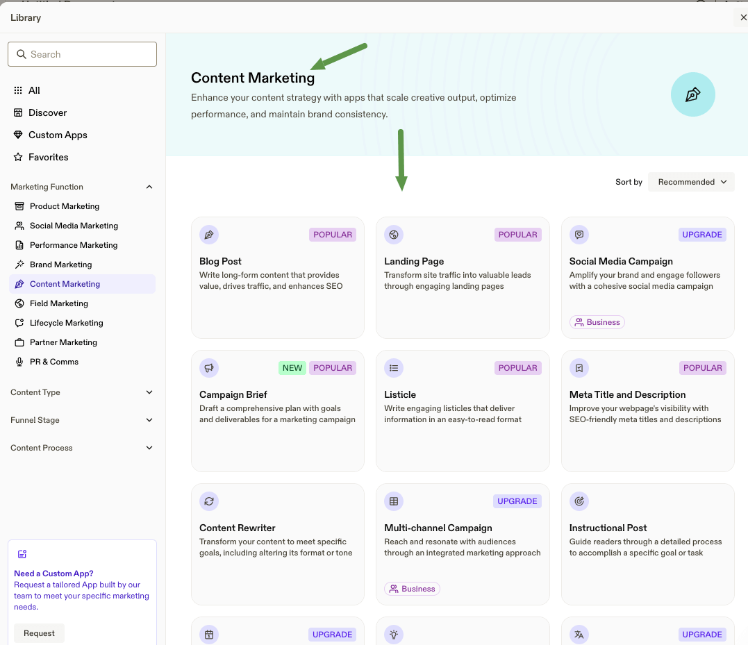Click the Need a Custom App? link
The image size is (748, 645).
(x=53, y=573)
